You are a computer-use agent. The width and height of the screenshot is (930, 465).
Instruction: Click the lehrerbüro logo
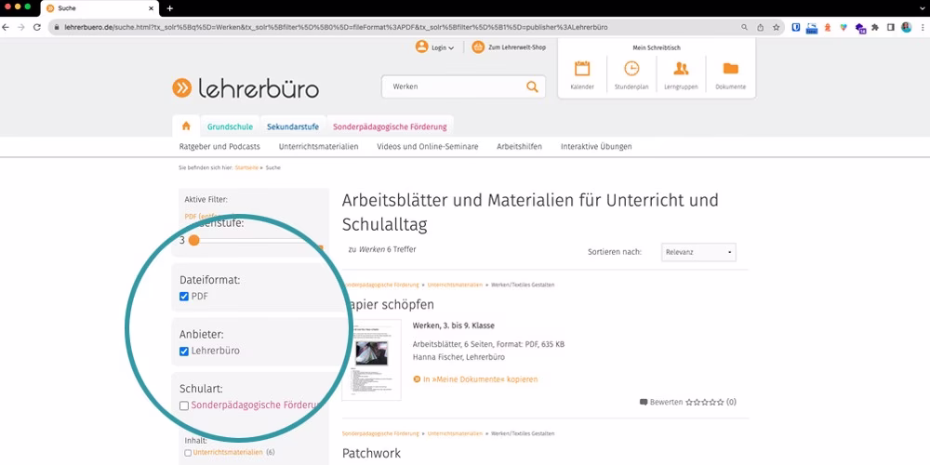click(x=246, y=89)
